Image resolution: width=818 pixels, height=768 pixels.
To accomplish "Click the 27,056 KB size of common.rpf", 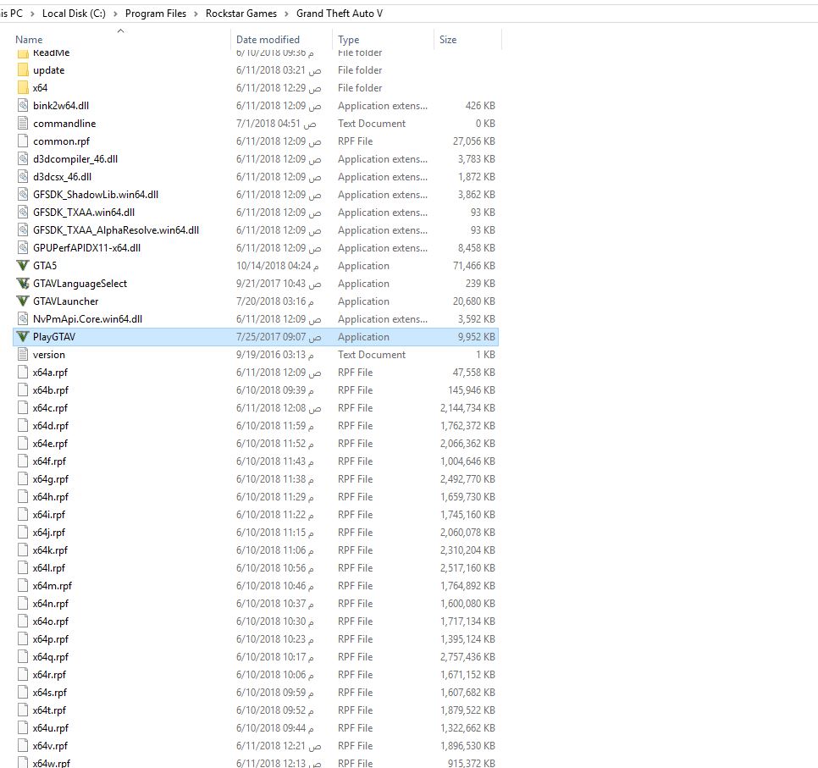I will coord(473,141).
